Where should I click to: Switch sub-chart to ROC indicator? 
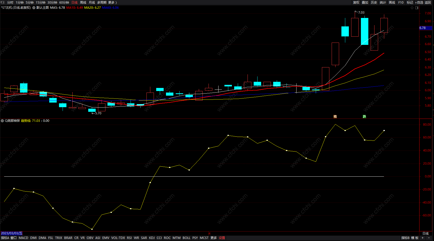(x=167, y=238)
